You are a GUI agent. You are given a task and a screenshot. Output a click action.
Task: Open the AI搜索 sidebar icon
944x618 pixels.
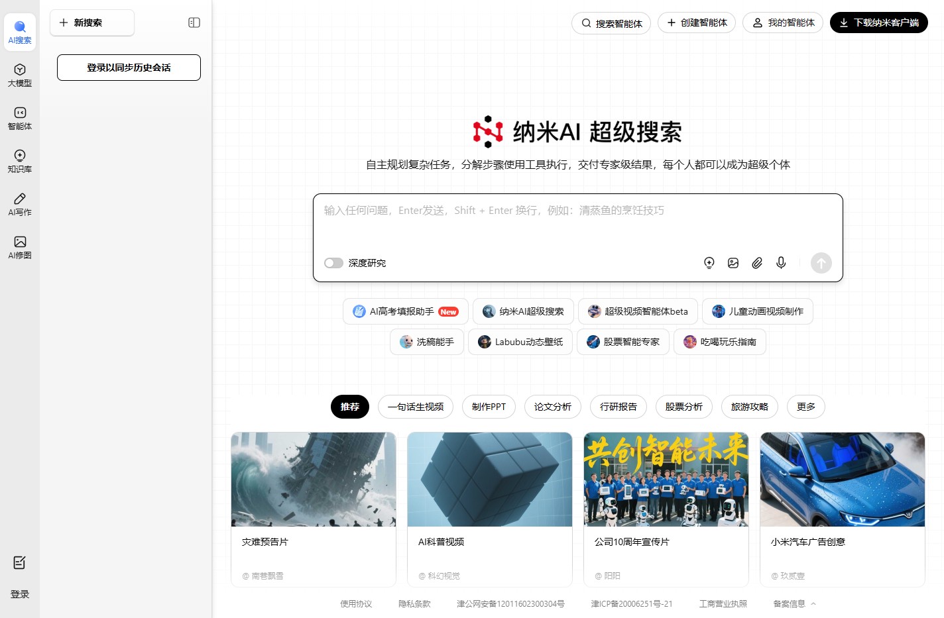(20, 32)
